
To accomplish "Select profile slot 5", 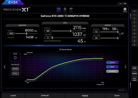I will 135,30.
